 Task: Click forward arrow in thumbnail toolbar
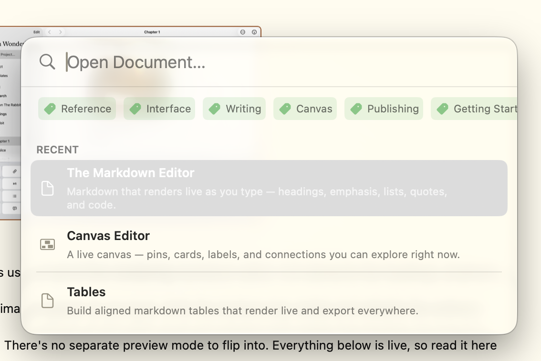coord(61,32)
